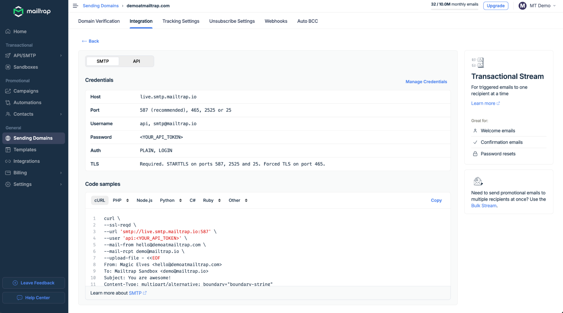Open Integrations from the sidebar
This screenshot has height=313, width=563.
pyautogui.click(x=26, y=161)
